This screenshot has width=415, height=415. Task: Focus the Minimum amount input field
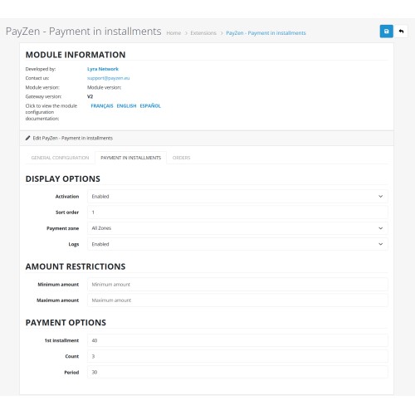pos(237,284)
